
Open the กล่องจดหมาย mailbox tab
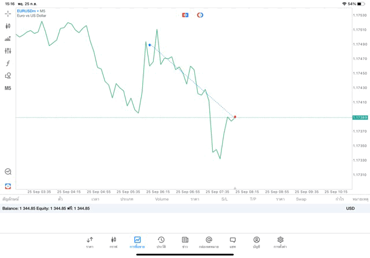click(x=209, y=242)
